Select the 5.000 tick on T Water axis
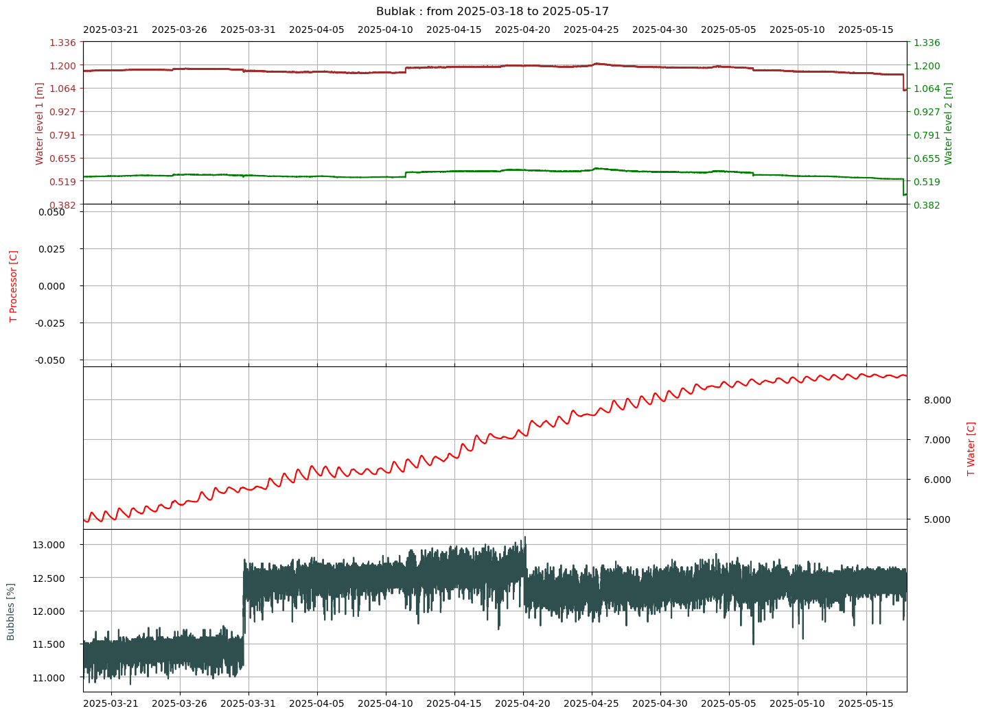 pos(938,519)
